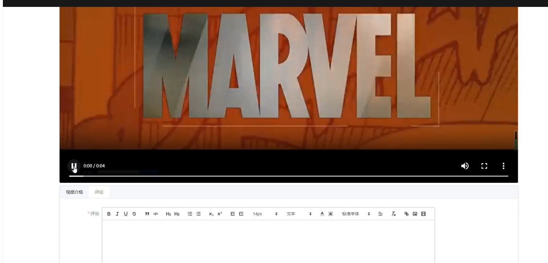548x263 pixels.
Task: Toggle bold formatting in comment editor
Action: click(109, 214)
